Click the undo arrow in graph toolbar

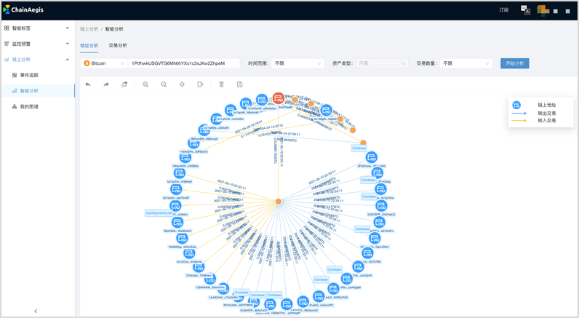coord(88,84)
